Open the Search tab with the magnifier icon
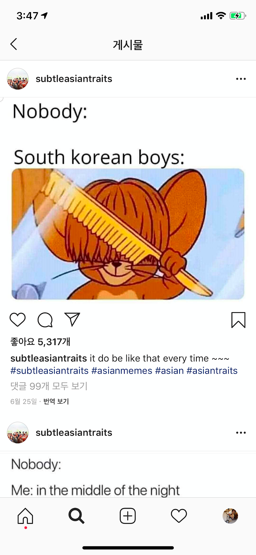The image size is (256, 555). [x=76, y=516]
